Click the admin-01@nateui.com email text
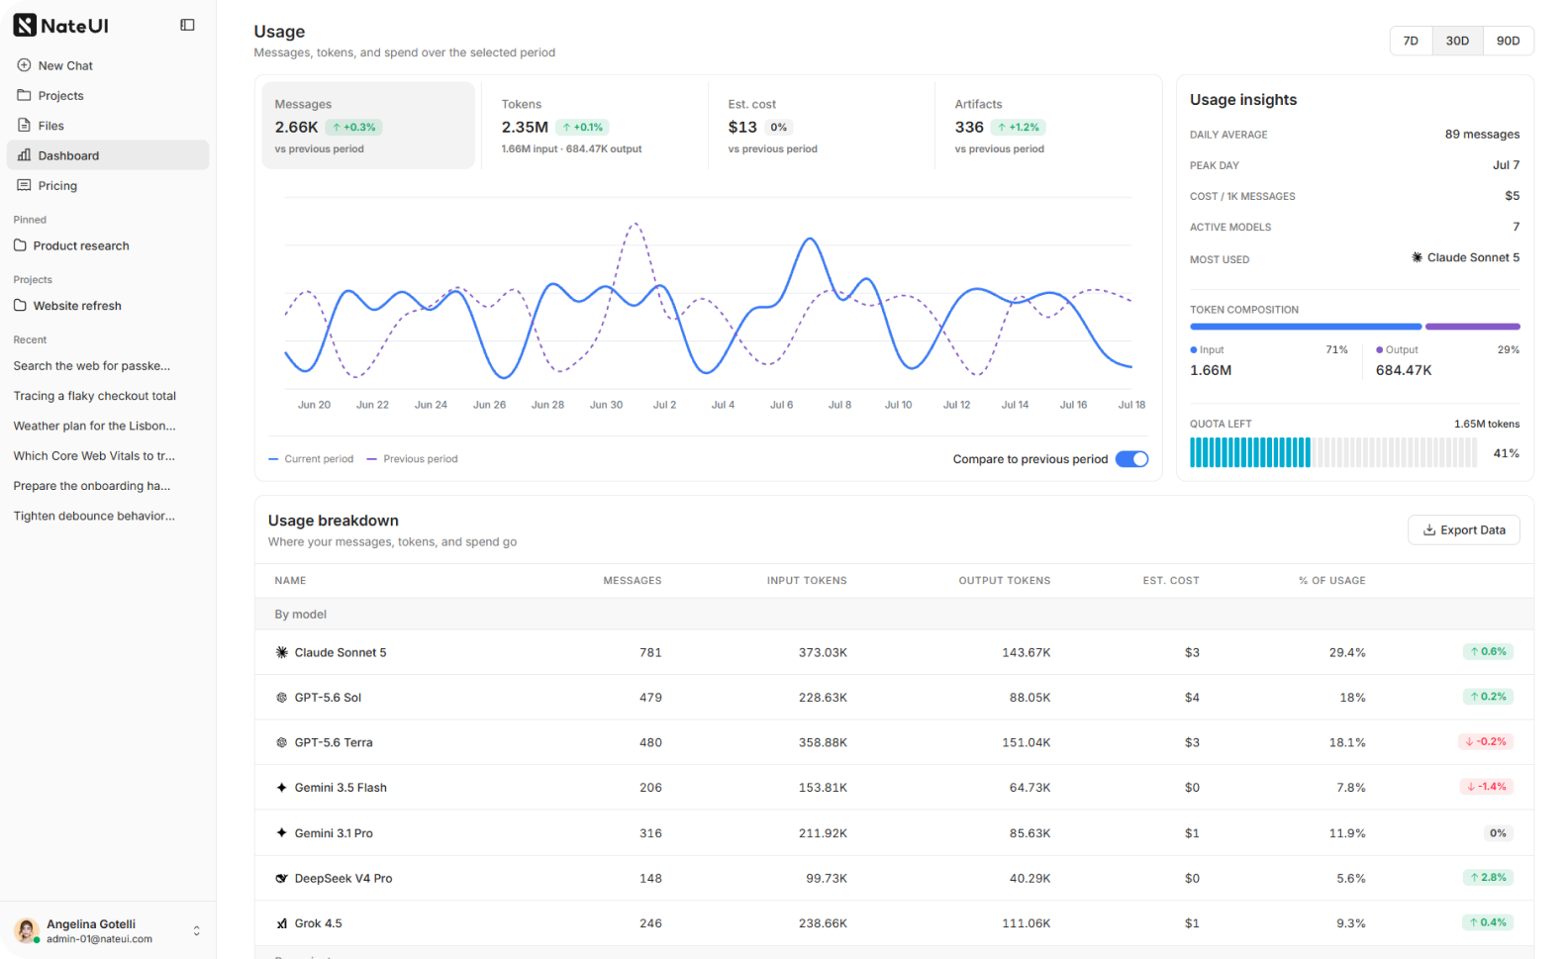 coord(99,939)
